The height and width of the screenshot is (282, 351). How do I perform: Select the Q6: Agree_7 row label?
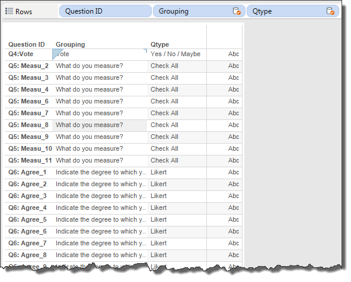[x=27, y=244]
